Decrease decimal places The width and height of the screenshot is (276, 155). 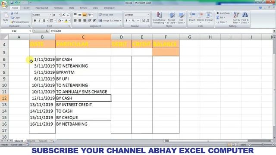pyautogui.click(x=147, y=21)
